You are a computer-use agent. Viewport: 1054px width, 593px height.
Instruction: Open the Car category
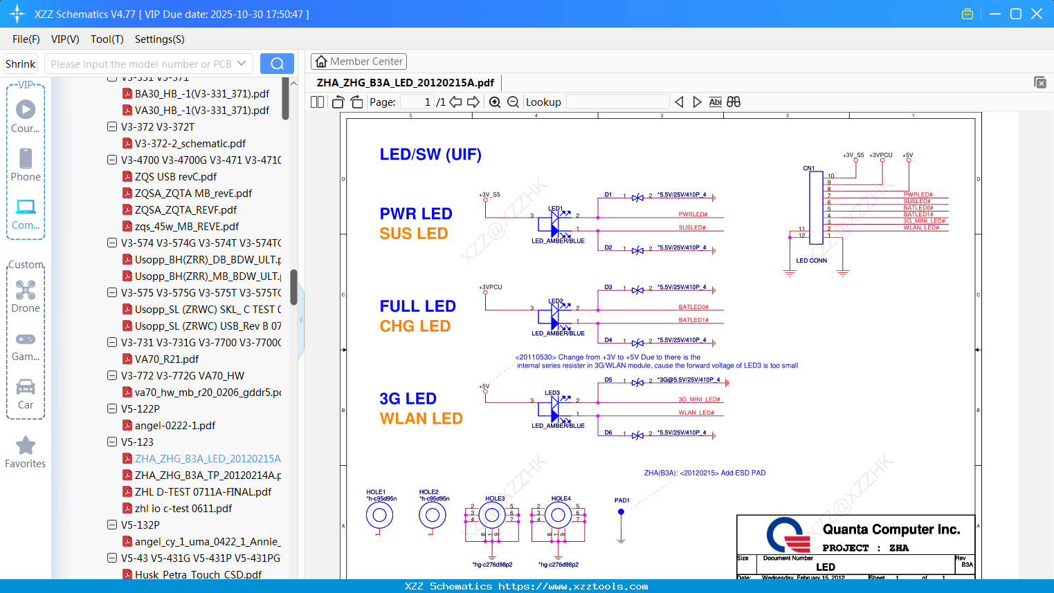[x=26, y=394]
